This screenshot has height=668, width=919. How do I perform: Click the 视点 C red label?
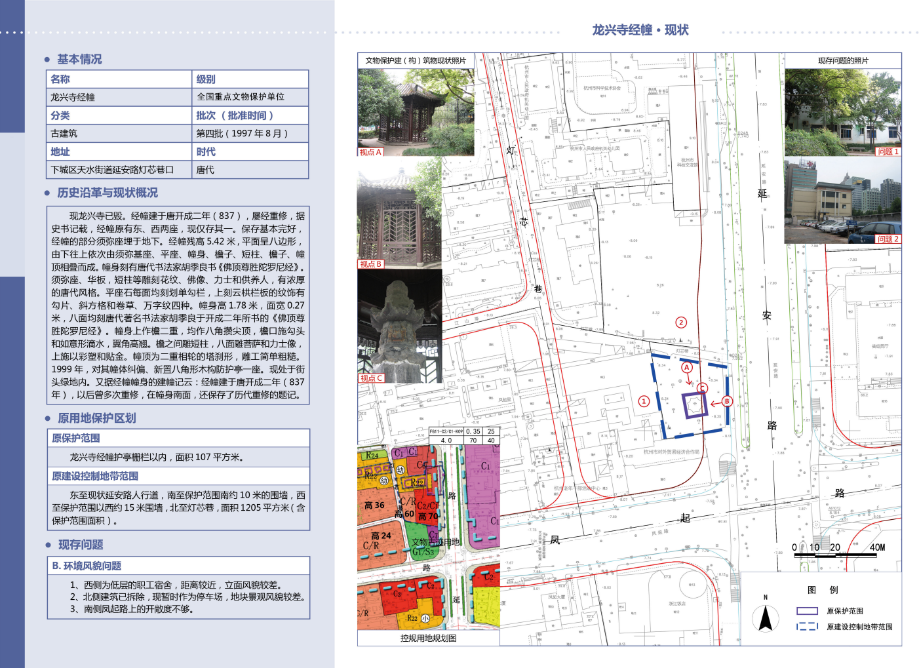pos(371,378)
